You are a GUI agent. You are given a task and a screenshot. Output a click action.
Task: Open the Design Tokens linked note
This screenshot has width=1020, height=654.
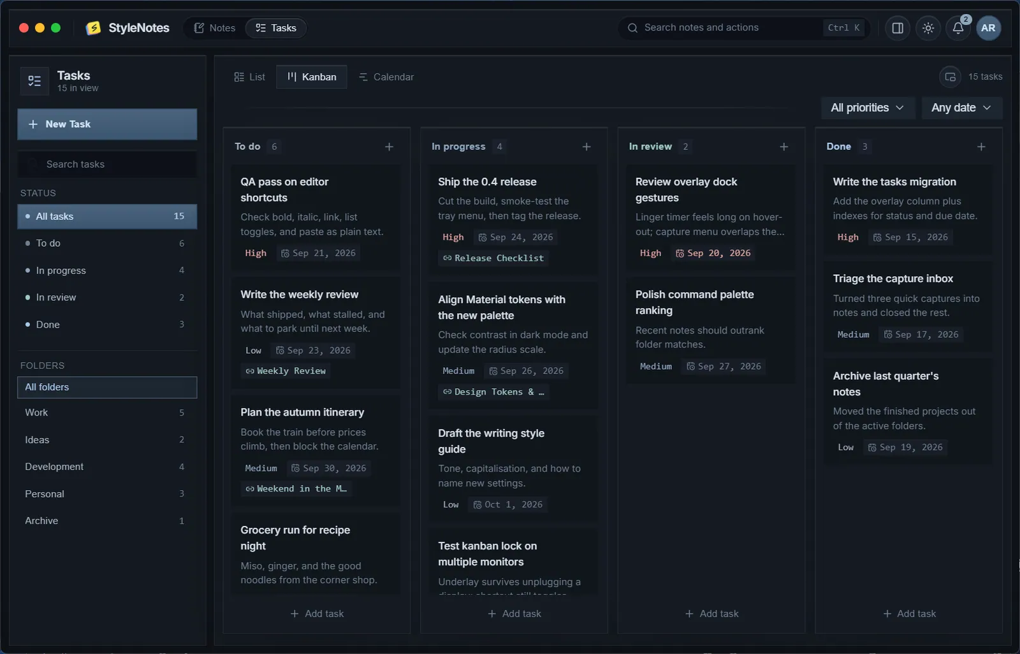[x=493, y=392]
